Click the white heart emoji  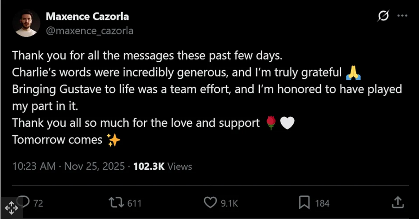(287, 123)
